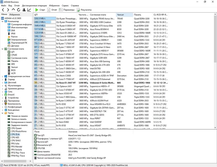This screenshot has height=167, width=217.
Task: Expand the Сервер tree node
Action: 2,79
